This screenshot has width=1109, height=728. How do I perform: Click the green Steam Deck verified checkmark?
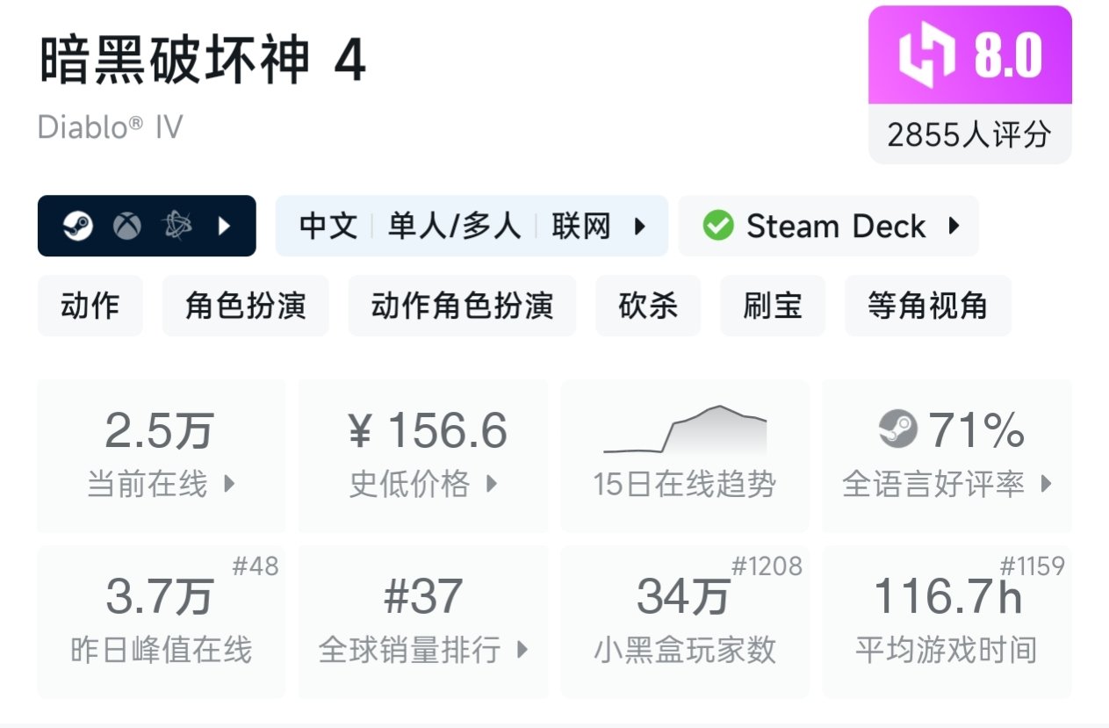click(718, 227)
